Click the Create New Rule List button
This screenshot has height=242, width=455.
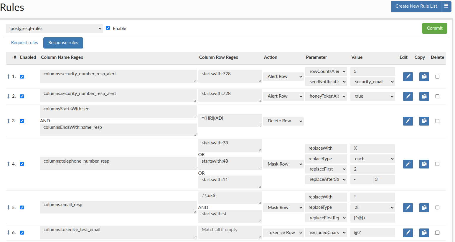pyautogui.click(x=416, y=6)
